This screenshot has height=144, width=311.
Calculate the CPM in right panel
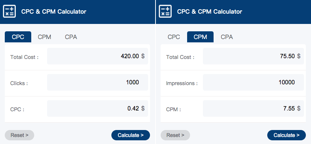pyautogui.click(x=287, y=135)
